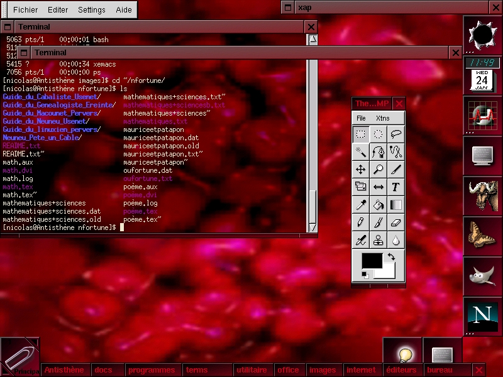This screenshot has height=377, width=503.
Task: Pick the Clone stamp tool
Action: pos(378,239)
